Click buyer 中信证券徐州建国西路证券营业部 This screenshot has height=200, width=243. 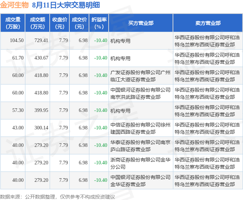click(140, 128)
